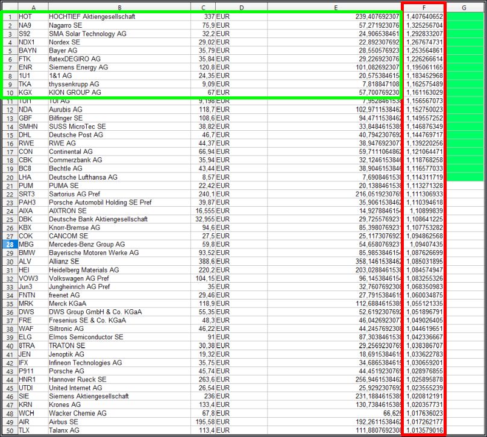Click the Deutsche Lufthansa AG cell
The image size is (487, 437).
click(x=119, y=177)
